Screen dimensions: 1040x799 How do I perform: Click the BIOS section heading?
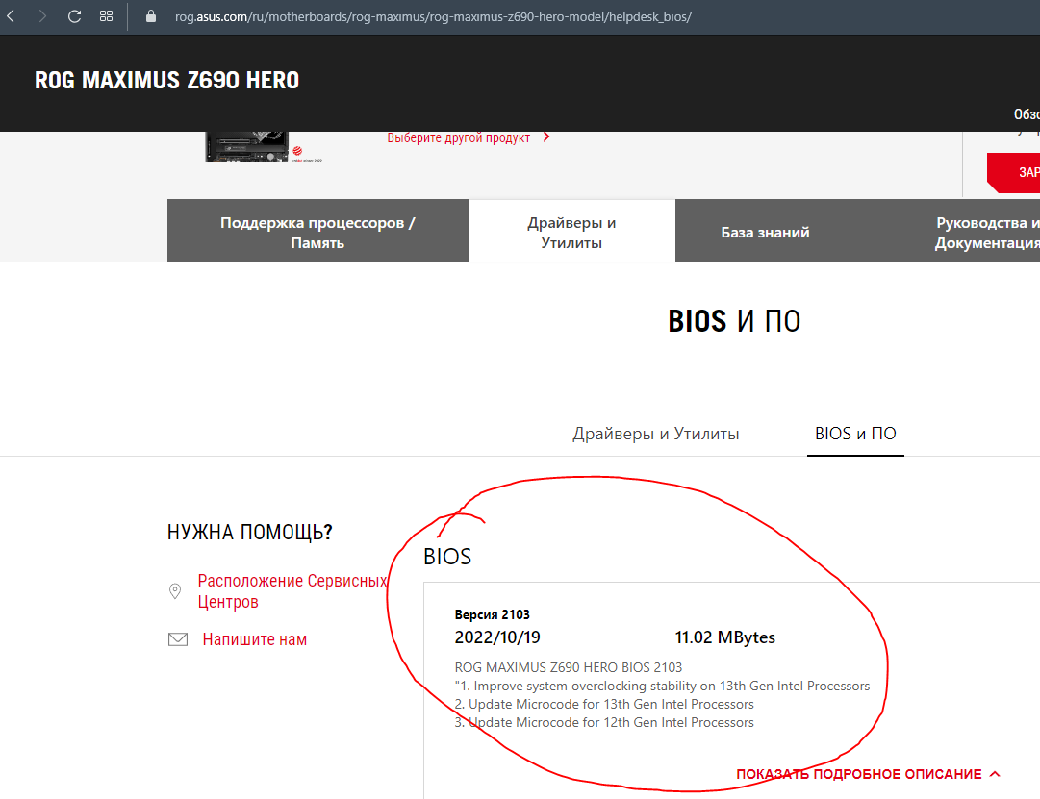447,557
